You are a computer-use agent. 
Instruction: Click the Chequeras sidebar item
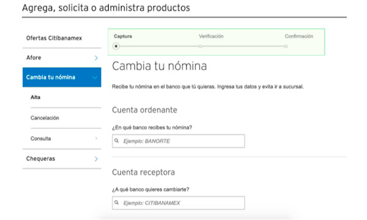[x=62, y=159]
